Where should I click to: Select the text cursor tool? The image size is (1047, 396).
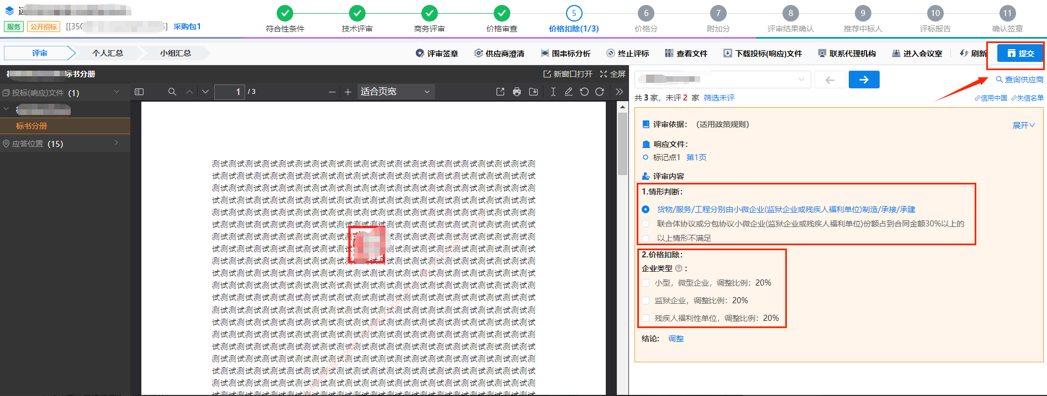(x=553, y=92)
